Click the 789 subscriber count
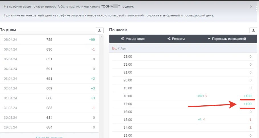 [x=49, y=39]
